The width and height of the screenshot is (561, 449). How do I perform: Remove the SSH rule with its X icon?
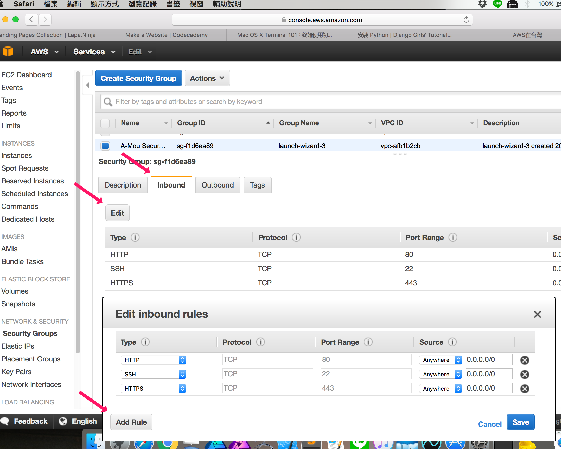coord(525,374)
